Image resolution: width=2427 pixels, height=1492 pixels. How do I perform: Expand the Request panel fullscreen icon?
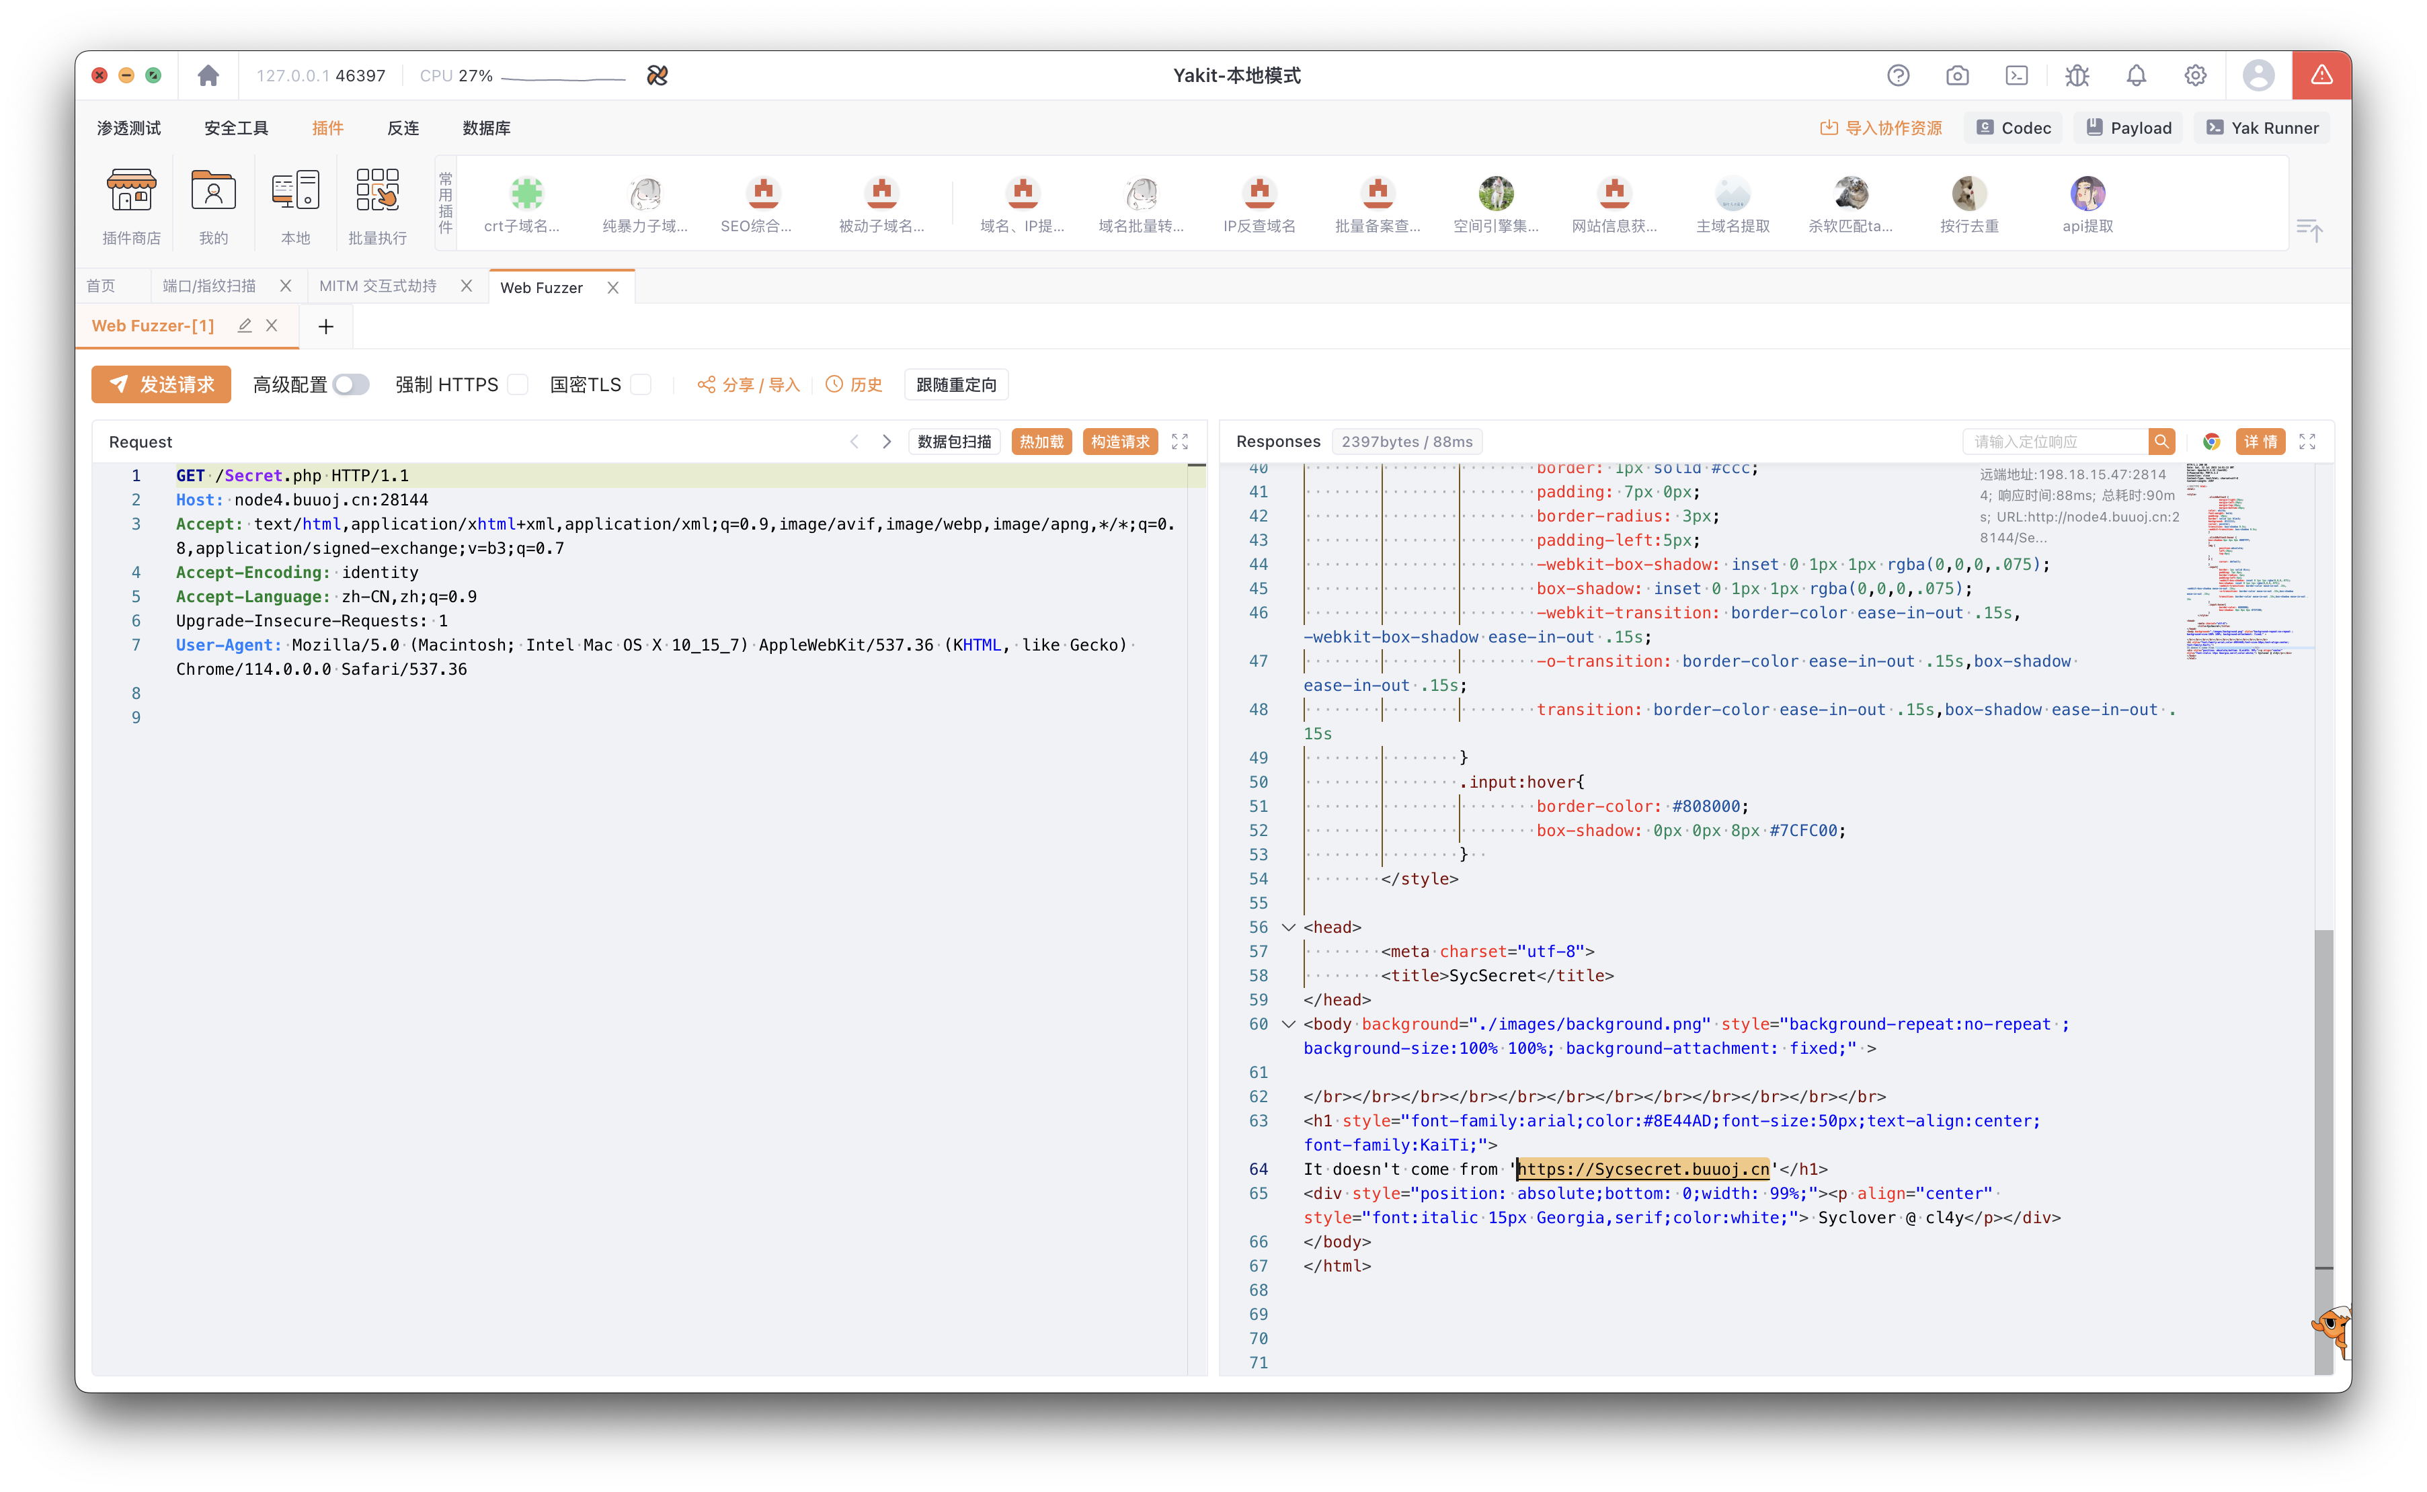pyautogui.click(x=1179, y=442)
